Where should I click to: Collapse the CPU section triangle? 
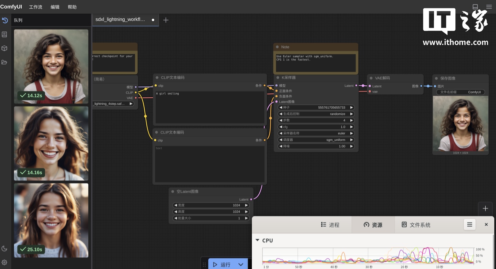[257, 240]
